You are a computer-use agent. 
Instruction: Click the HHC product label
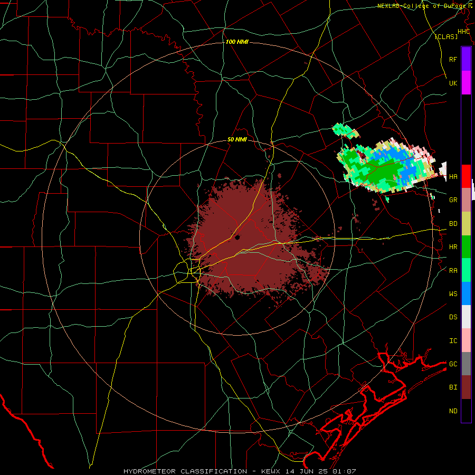(x=463, y=32)
